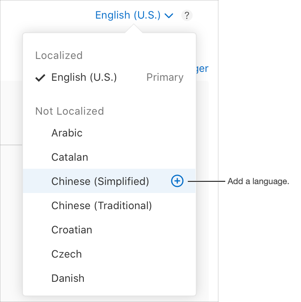Click the question mark help icon
The height and width of the screenshot is (302, 301).
[187, 16]
